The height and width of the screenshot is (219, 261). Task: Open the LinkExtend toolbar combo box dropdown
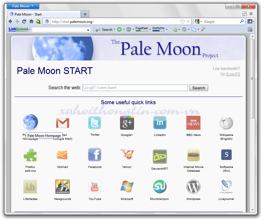click(x=88, y=30)
